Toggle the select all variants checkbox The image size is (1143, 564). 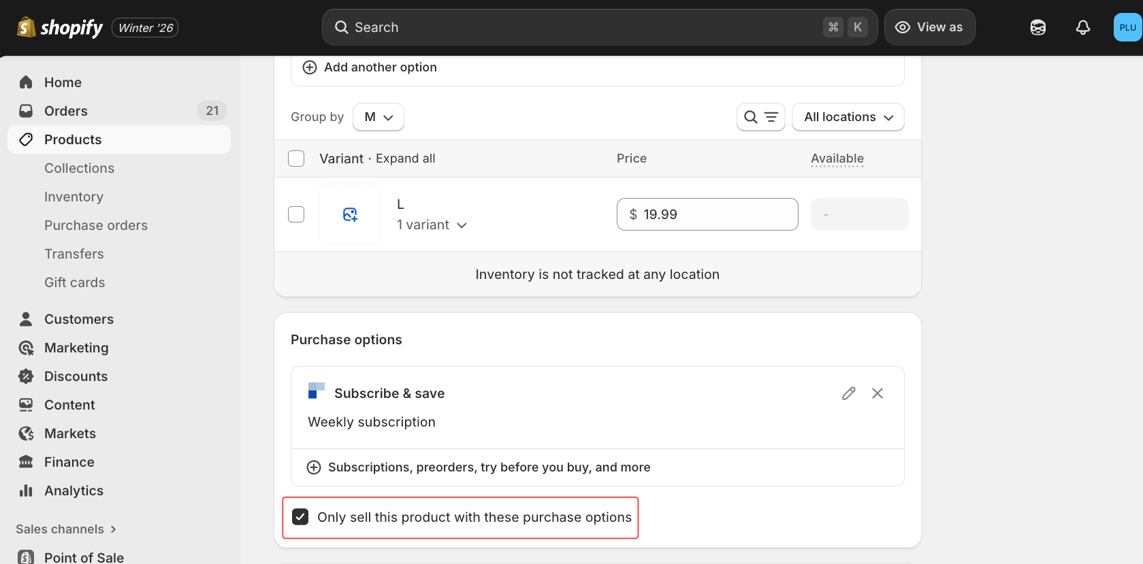[296, 159]
